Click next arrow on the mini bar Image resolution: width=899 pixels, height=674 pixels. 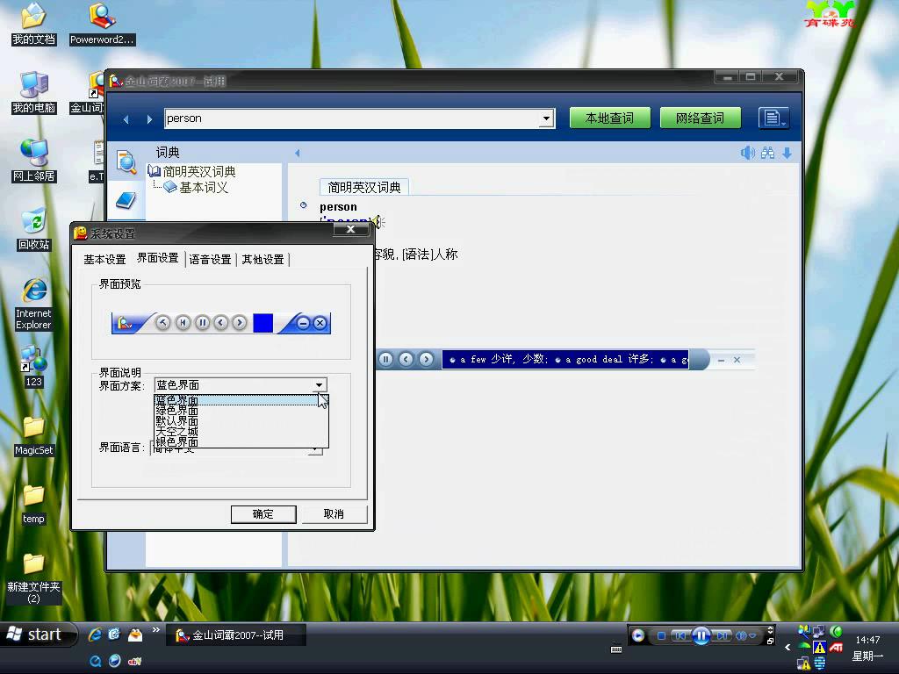[x=426, y=359]
